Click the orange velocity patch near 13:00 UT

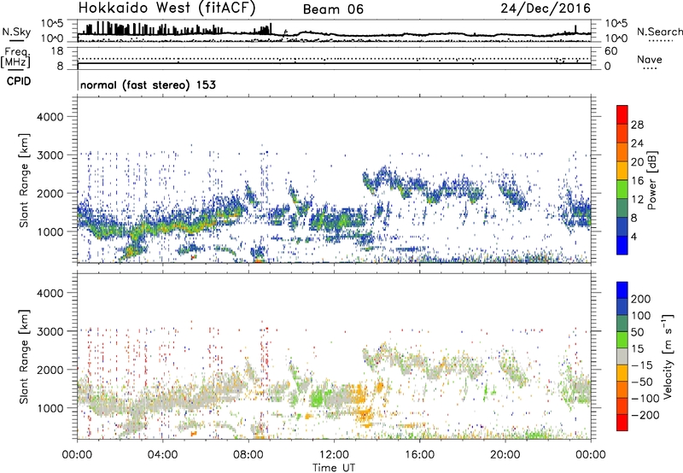pyautogui.click(x=359, y=394)
